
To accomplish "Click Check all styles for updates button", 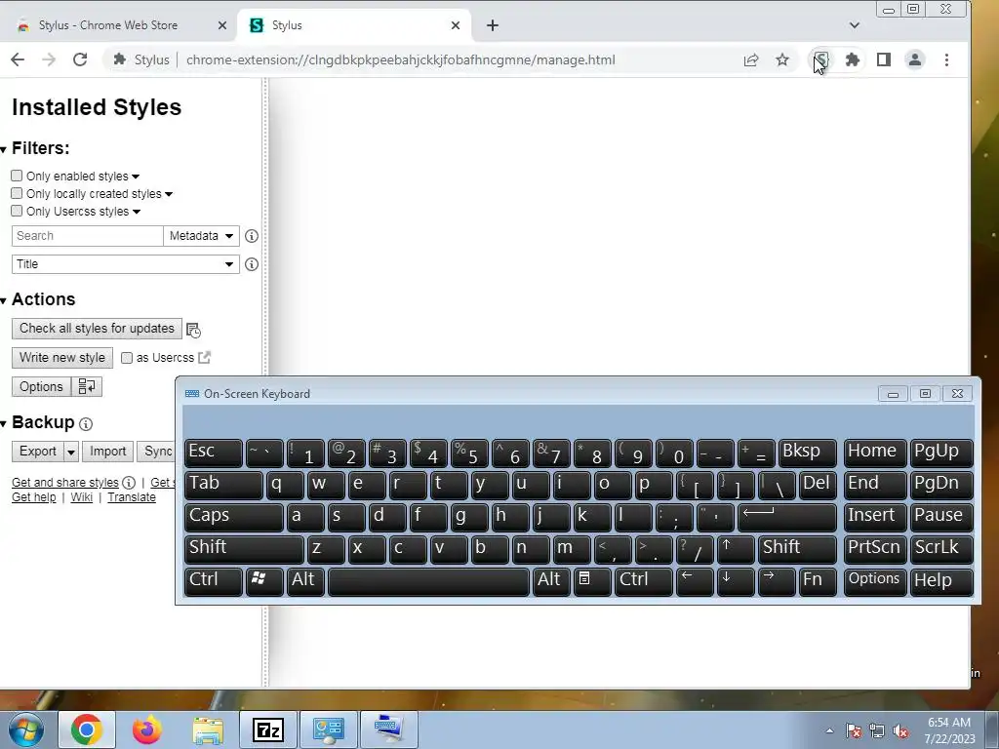I will [x=97, y=329].
